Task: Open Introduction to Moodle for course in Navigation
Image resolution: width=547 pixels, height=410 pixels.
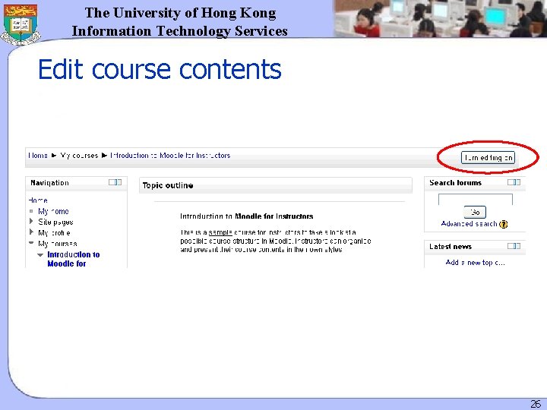Action: coord(74,259)
